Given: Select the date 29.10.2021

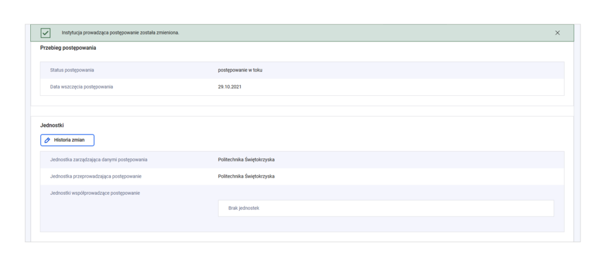Looking at the screenshot, I should coord(230,87).
